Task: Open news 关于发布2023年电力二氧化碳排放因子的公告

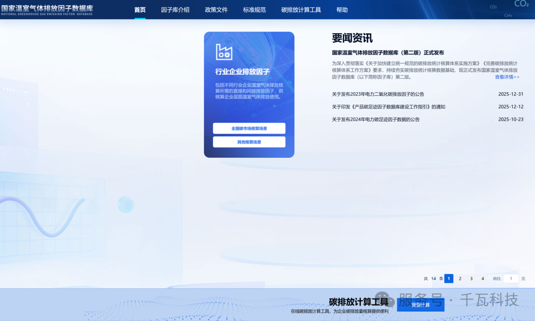Action: point(378,94)
